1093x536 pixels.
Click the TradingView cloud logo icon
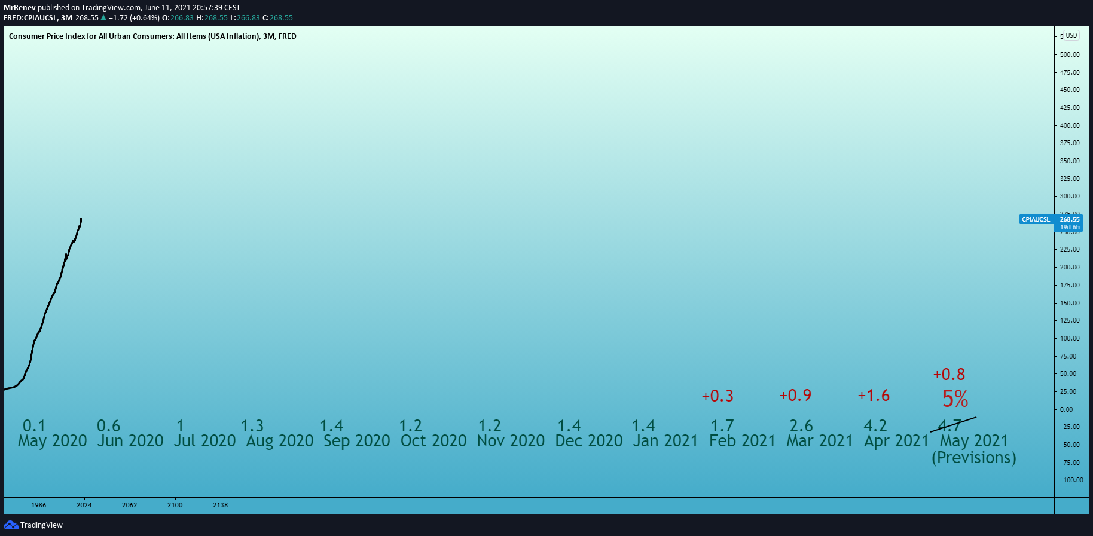11,525
